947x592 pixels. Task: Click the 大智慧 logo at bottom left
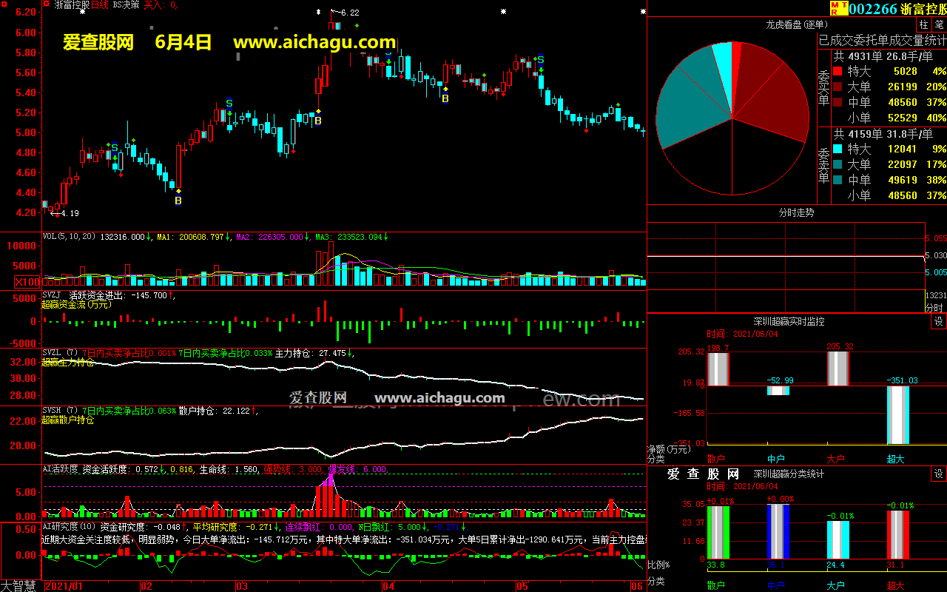coord(20,585)
